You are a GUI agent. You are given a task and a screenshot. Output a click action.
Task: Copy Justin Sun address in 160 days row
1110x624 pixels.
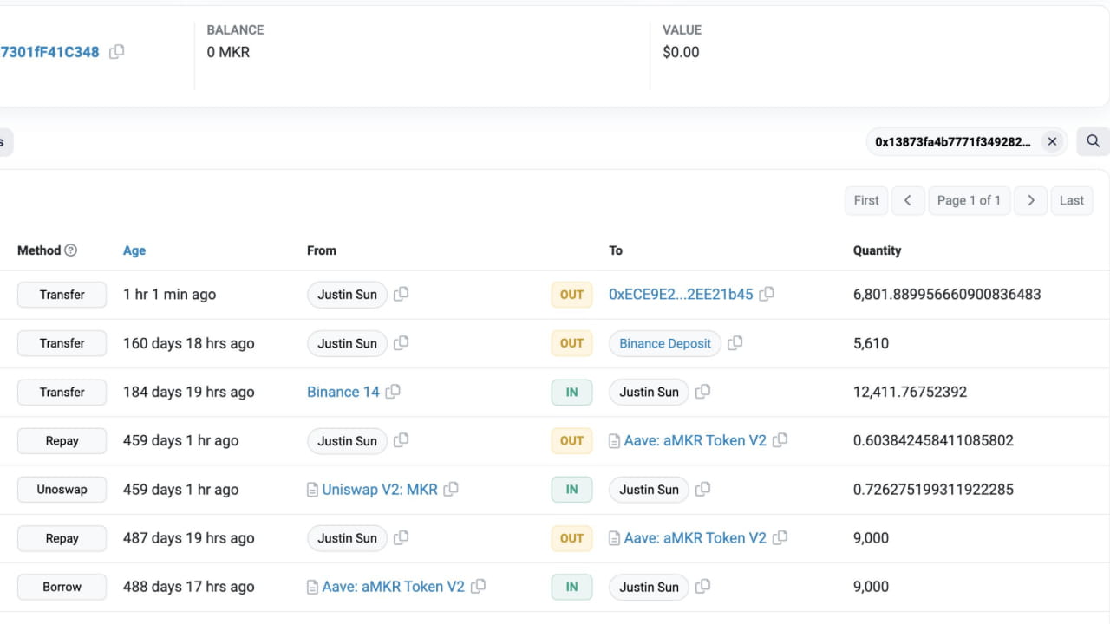click(401, 343)
